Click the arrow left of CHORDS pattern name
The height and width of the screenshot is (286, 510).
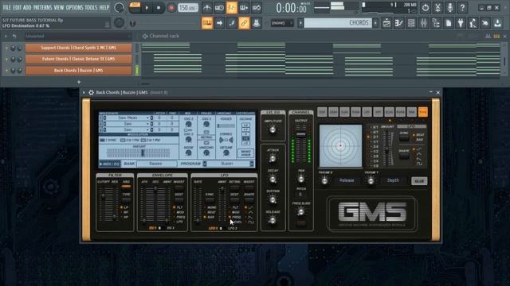300,23
